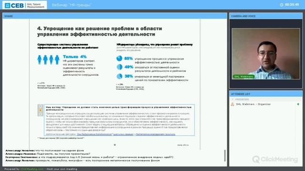
Task: Click the 85% statistic text
Action: [129, 58]
